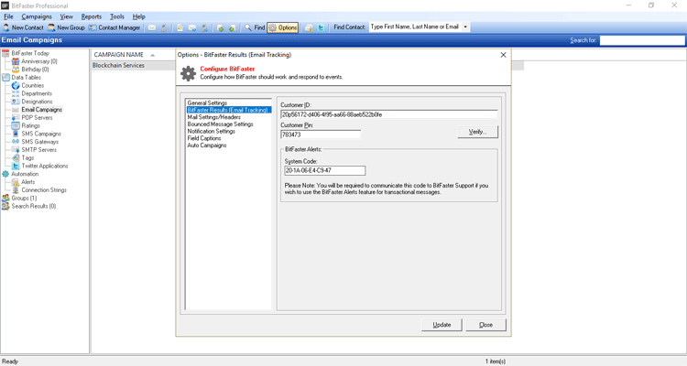Open the Reports menu

pyautogui.click(x=91, y=16)
